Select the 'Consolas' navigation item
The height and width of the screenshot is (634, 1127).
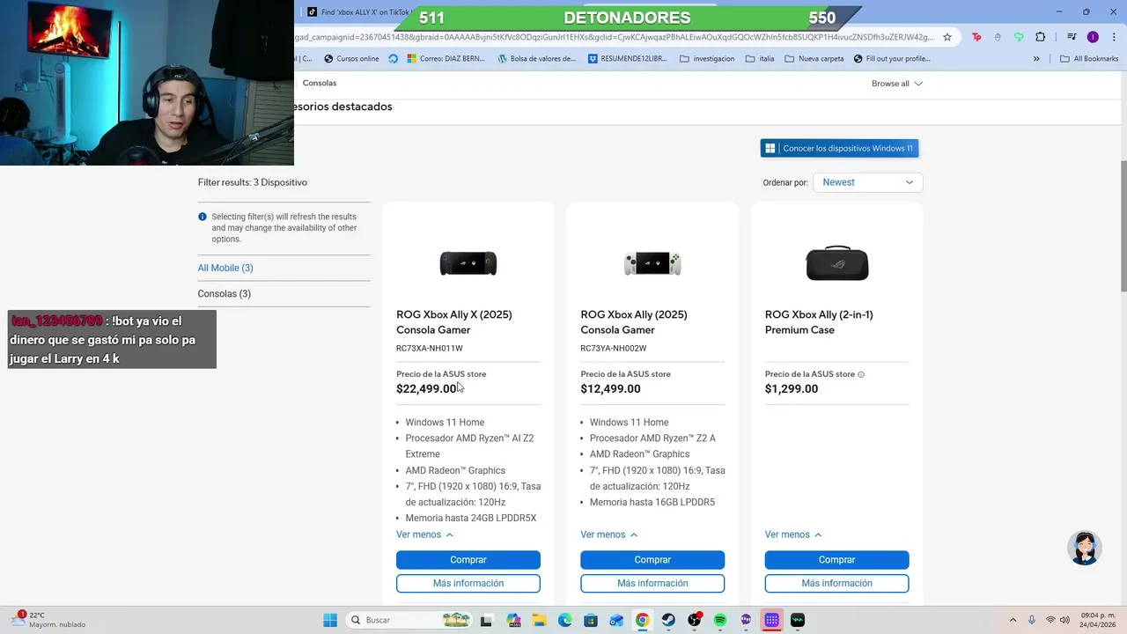320,83
